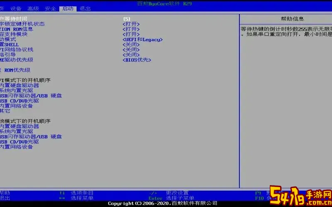This screenshot has width=332, height=207.
Task: Open the ROM优先级 submenu
Action: (x=15, y=70)
